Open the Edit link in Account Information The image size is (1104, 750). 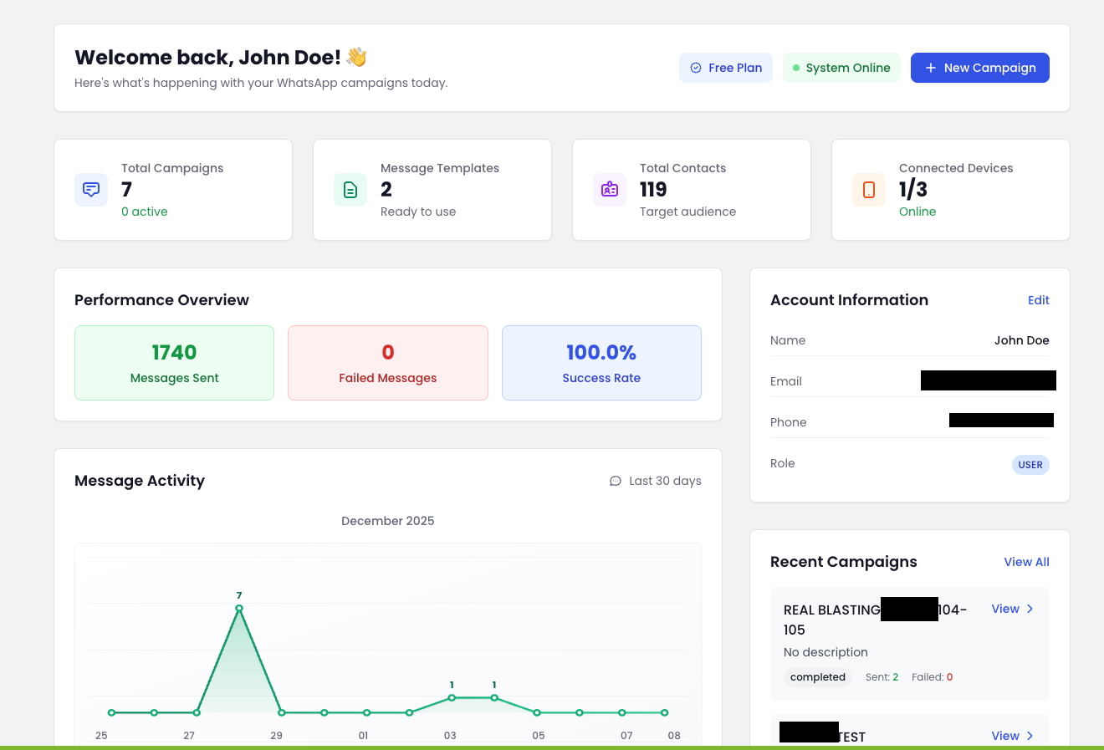1038,300
